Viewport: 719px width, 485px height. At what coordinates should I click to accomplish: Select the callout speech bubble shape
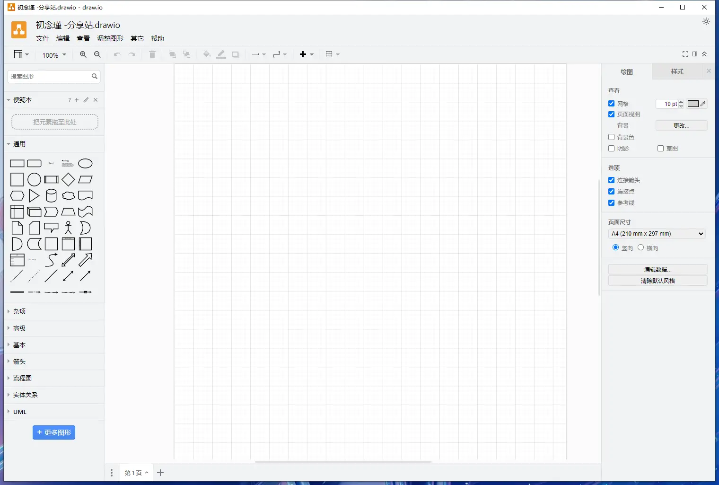tap(51, 228)
